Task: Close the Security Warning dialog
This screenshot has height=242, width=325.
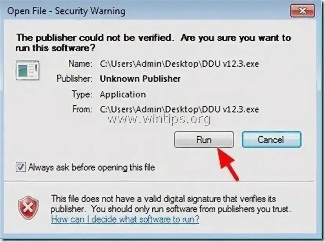Action: pyautogui.click(x=303, y=10)
